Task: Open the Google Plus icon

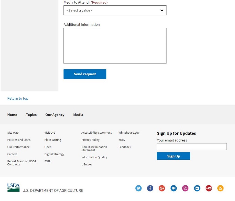Action: 162,188
